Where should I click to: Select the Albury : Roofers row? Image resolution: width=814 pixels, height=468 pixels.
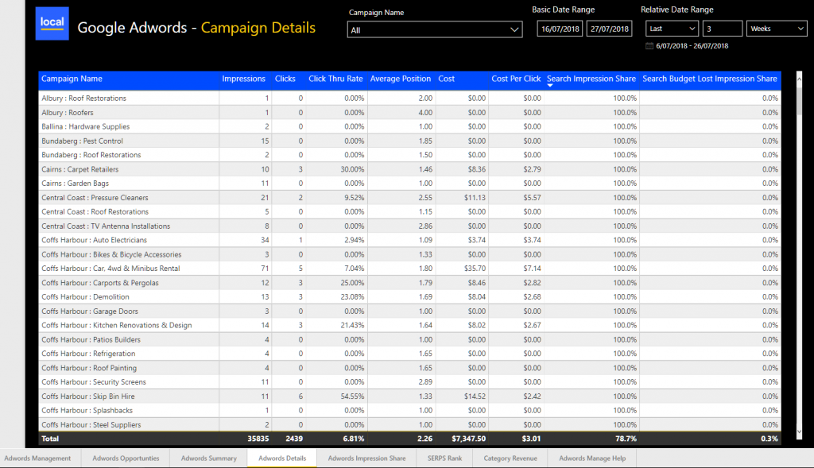tap(409, 113)
